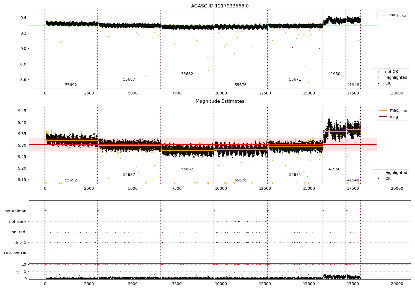Click obsid label 55687 in the Magnitude Estimates plot
The height and width of the screenshot is (290, 415).
pos(129,175)
